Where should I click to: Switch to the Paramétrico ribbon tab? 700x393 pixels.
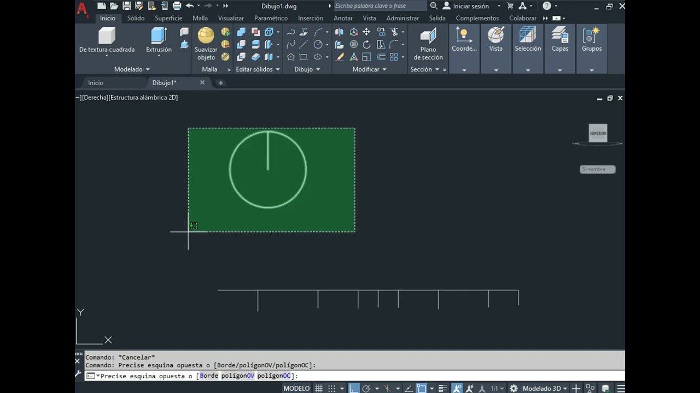(271, 18)
